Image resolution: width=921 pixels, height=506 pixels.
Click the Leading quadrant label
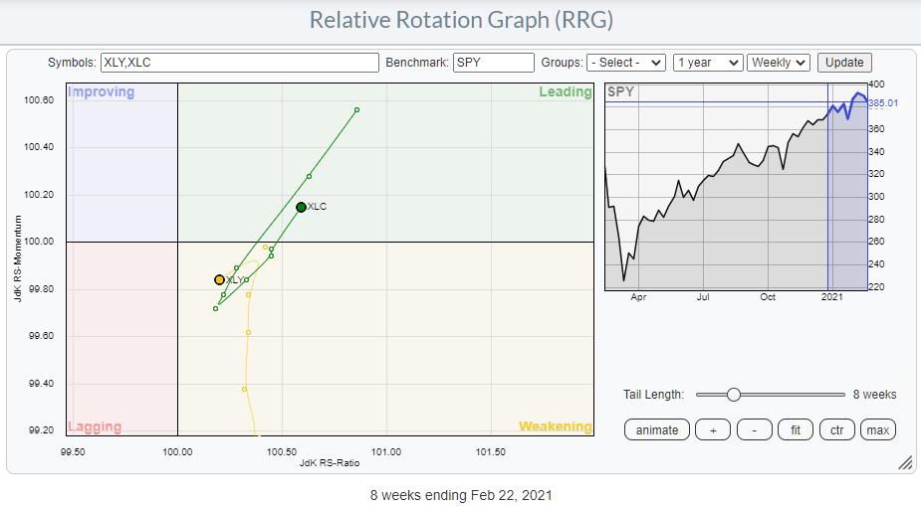click(566, 92)
